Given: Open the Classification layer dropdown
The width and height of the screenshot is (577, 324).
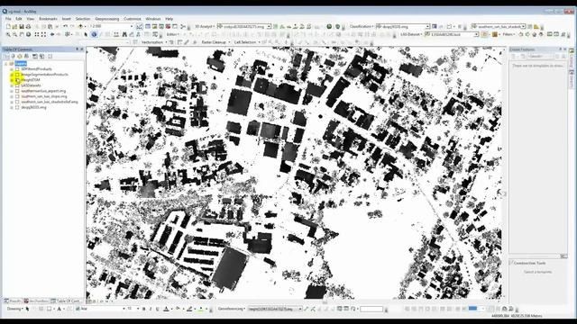Looking at the screenshot, I should click(x=427, y=26).
